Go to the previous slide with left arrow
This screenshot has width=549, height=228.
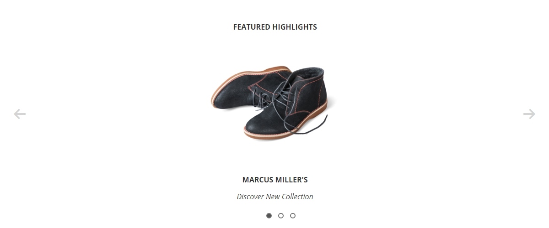20,114
